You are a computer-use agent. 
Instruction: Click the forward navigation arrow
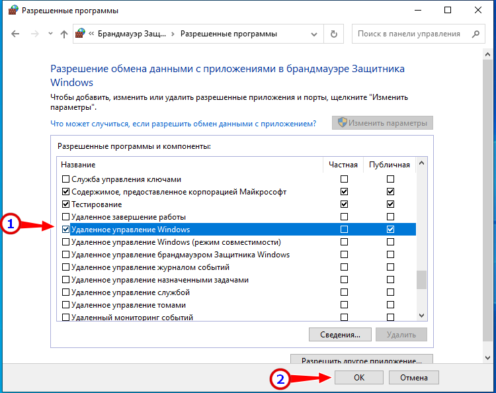tap(35, 34)
